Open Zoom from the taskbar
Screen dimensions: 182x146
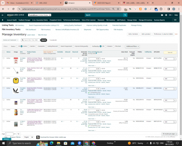(x=79, y=143)
